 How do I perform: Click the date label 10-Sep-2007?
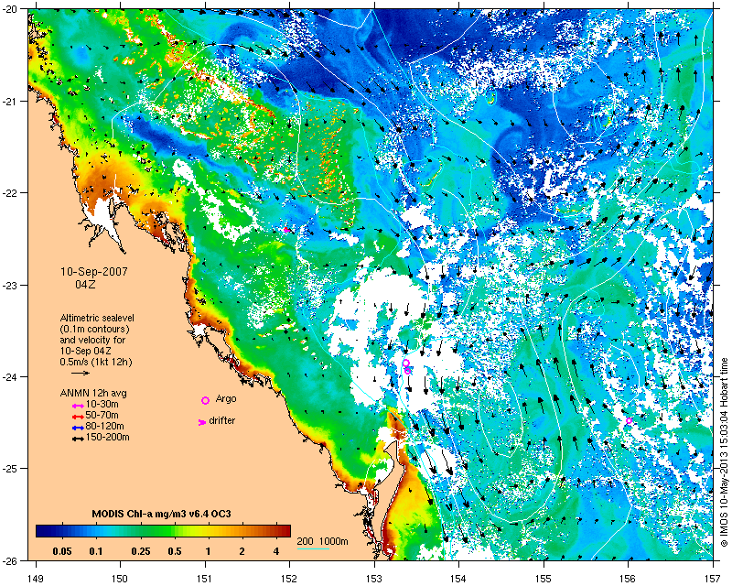click(x=94, y=272)
